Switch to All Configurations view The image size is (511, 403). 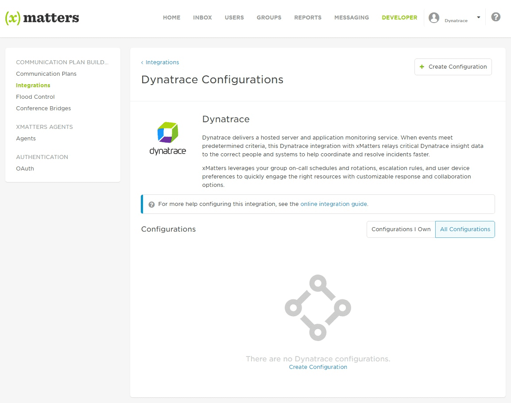tap(465, 229)
